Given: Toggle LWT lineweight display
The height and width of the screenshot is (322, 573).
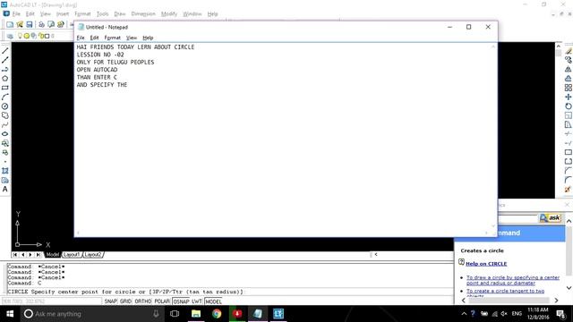Looking at the screenshot, I should (197, 301).
